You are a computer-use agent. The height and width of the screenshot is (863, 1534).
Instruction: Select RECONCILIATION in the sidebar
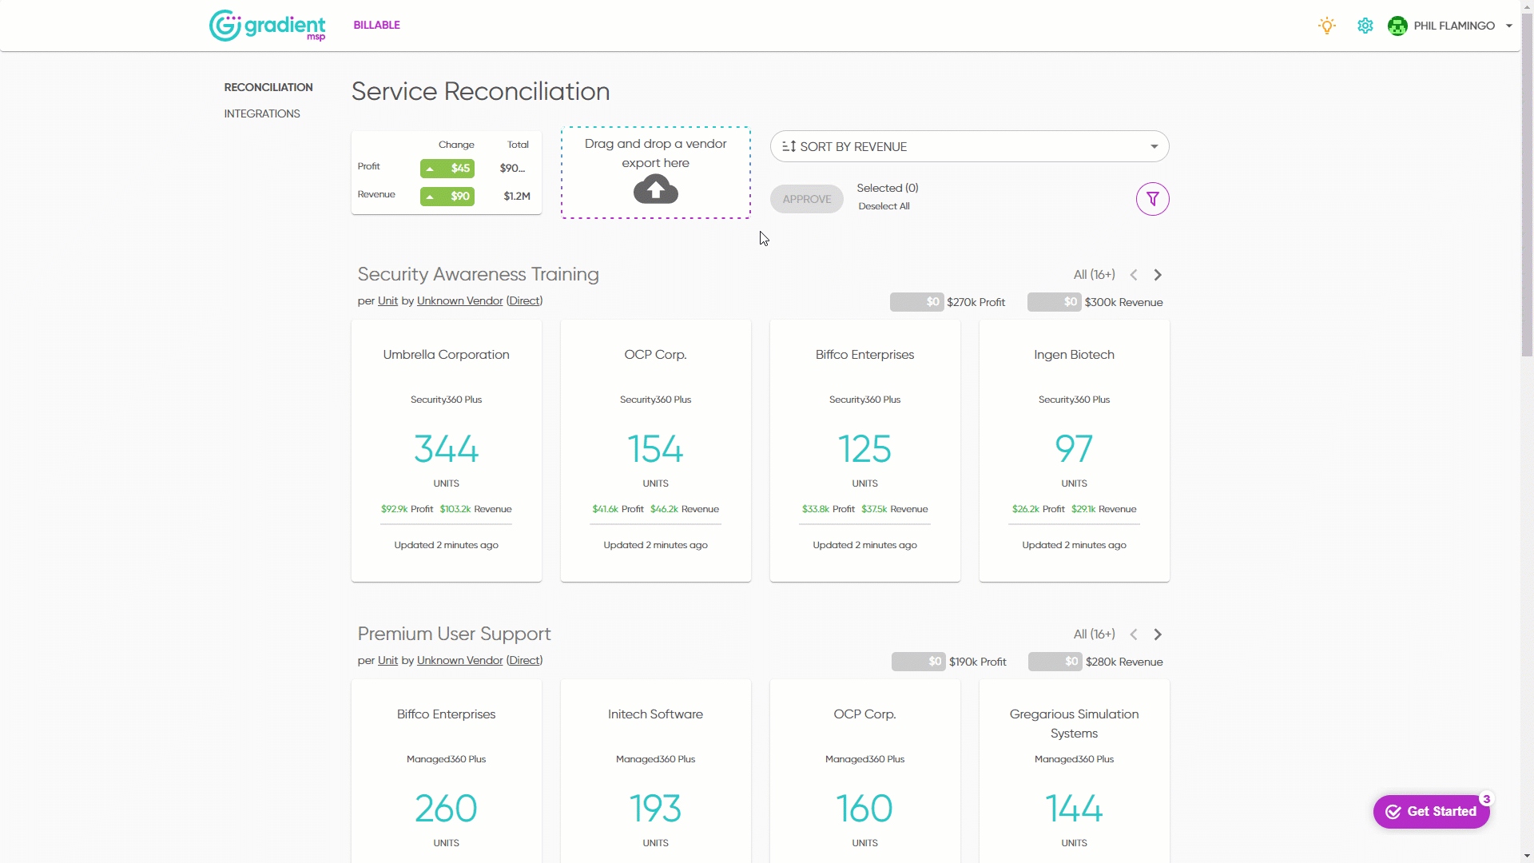(268, 87)
